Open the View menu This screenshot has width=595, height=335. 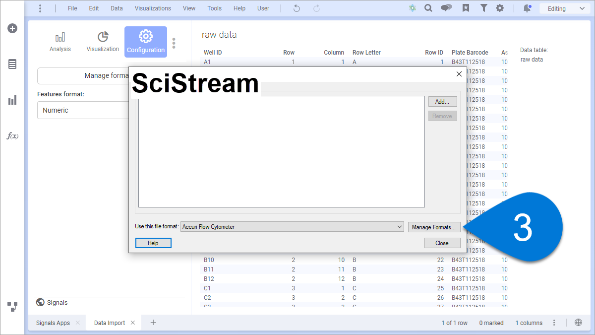click(x=189, y=8)
